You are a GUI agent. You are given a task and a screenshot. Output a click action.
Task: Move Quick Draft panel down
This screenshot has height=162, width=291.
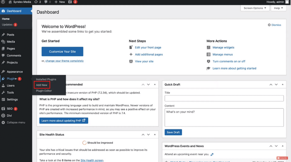(276, 84)
